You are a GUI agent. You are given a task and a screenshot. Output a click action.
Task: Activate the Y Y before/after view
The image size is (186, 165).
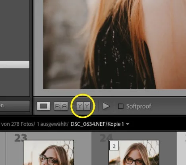[x=83, y=106]
